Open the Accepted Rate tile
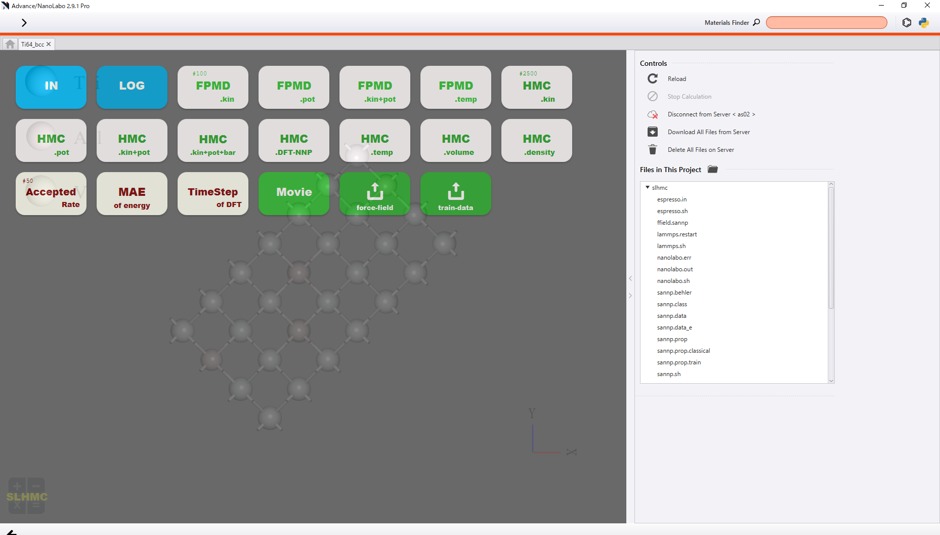 [51, 193]
